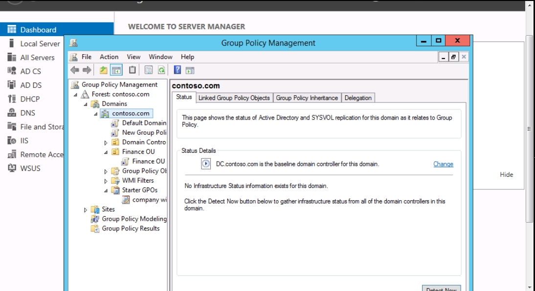Minimize the inner MDI child window

443,57
